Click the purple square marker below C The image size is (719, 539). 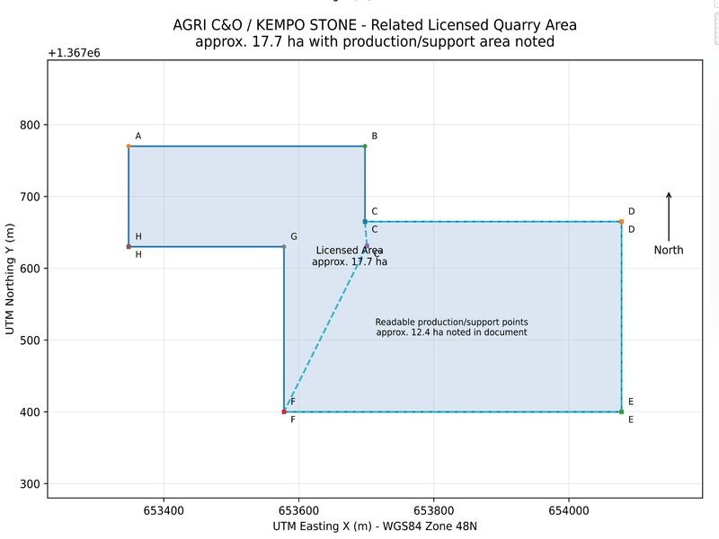(367, 246)
